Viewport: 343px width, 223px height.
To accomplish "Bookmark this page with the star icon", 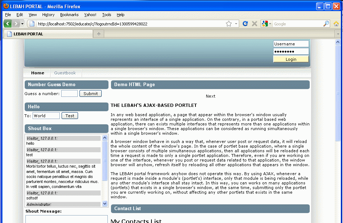I will tap(229, 24).
